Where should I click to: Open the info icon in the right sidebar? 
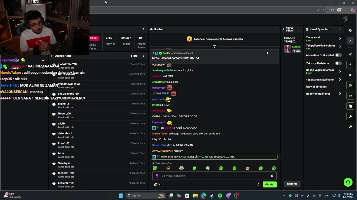click(350, 30)
